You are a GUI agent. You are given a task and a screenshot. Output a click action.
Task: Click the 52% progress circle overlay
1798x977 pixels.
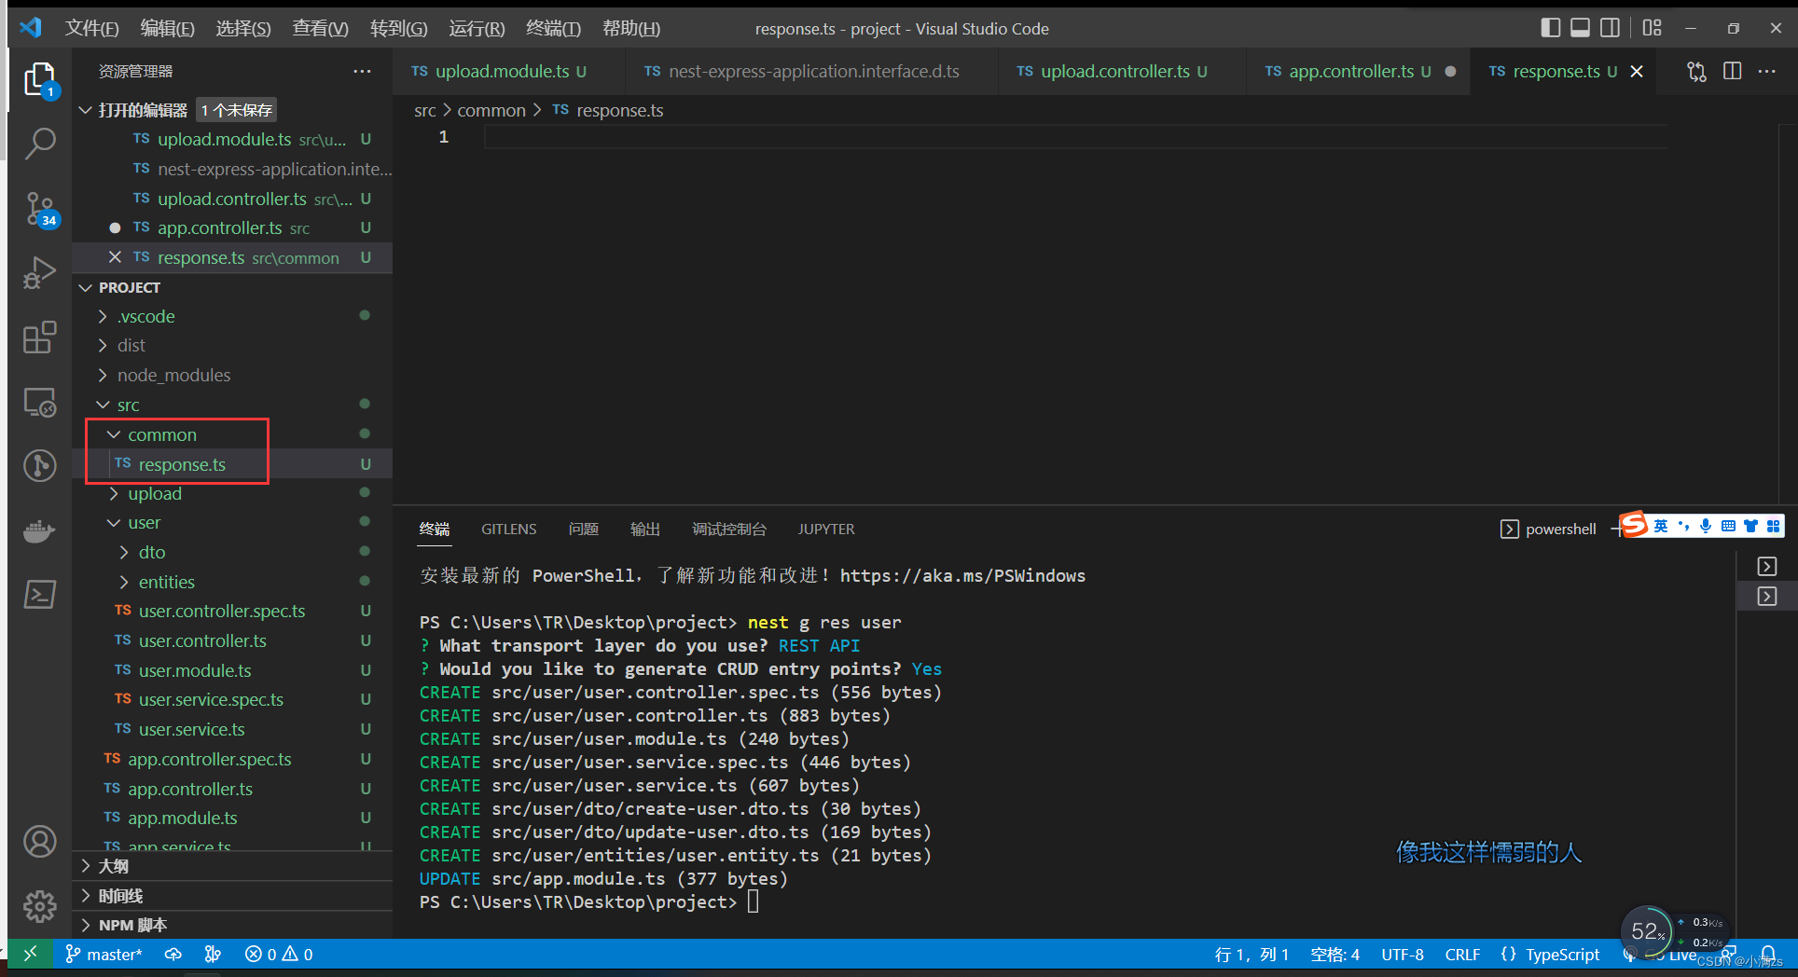pyautogui.click(x=1649, y=931)
